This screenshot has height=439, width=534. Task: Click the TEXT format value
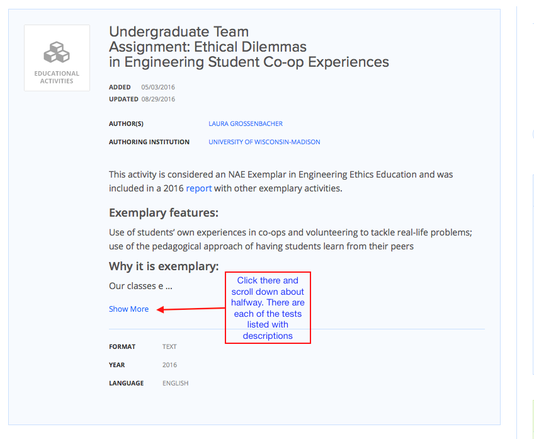click(169, 346)
